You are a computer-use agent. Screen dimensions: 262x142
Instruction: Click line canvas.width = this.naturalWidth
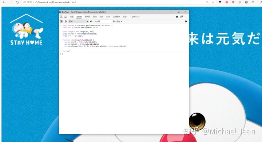click(80, 42)
